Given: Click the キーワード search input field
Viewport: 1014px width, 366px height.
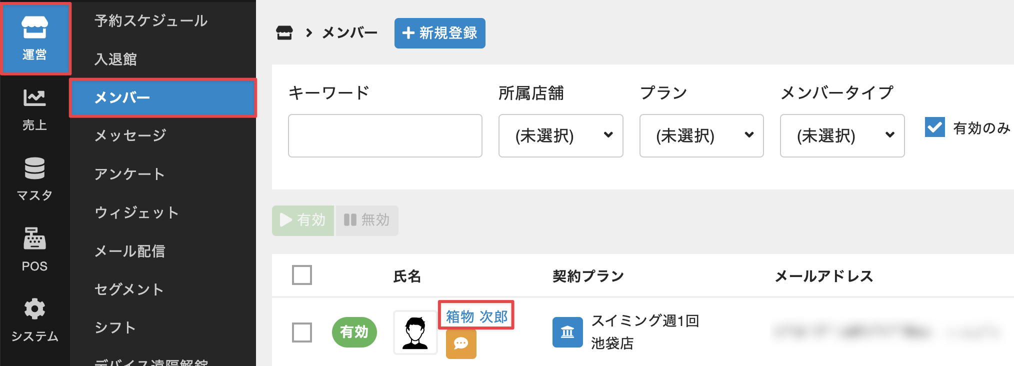Looking at the screenshot, I should pyautogui.click(x=385, y=135).
